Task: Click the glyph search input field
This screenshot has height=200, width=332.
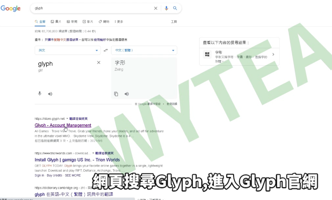Action: pos(93,8)
